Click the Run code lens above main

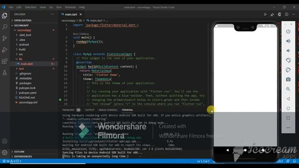point(76,34)
